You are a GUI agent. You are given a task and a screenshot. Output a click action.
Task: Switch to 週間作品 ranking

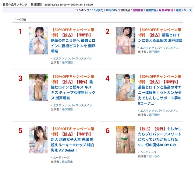pos(138,10)
